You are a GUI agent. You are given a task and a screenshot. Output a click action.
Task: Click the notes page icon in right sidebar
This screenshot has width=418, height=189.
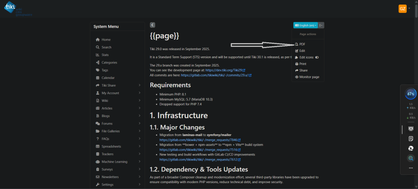tap(411, 139)
